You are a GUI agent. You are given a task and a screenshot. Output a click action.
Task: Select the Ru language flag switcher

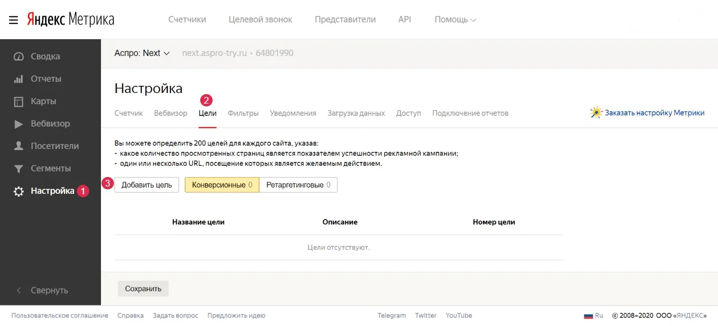593,315
